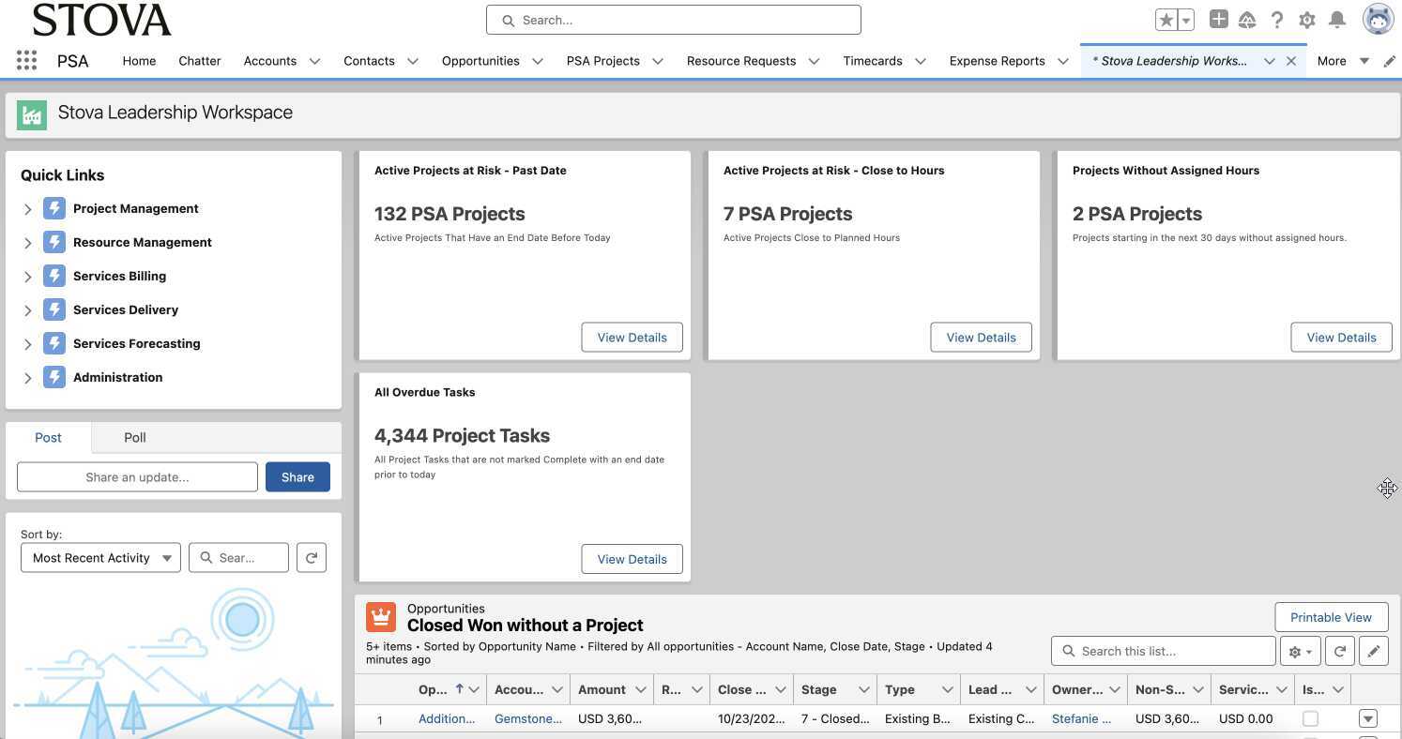Click the Project Management lightning icon
This screenshot has height=739, width=1402.
(54, 208)
